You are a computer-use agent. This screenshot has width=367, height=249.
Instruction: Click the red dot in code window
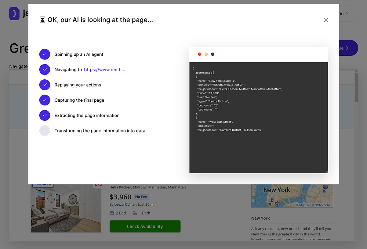point(200,54)
